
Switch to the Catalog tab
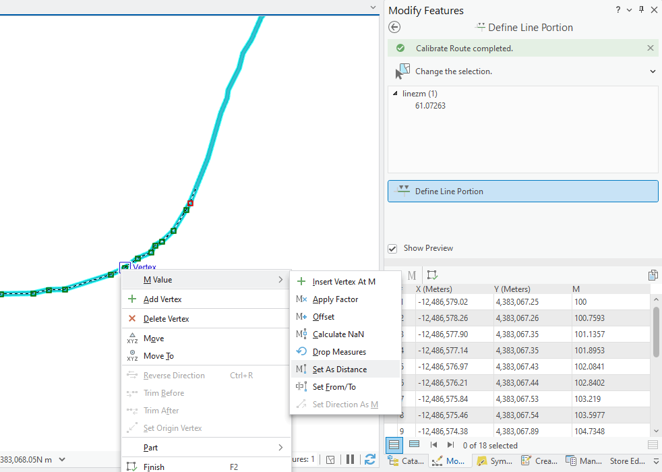tap(406, 461)
